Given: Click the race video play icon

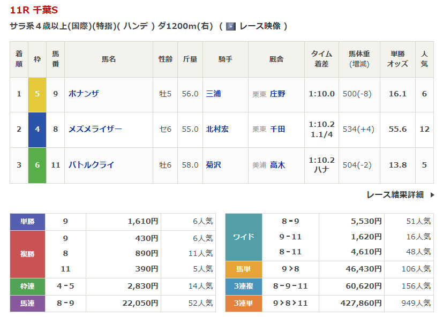Looking at the screenshot, I should pos(231,26).
